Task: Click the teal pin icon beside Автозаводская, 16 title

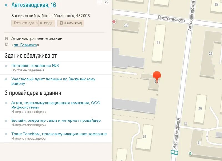Action: click(x=6, y=6)
